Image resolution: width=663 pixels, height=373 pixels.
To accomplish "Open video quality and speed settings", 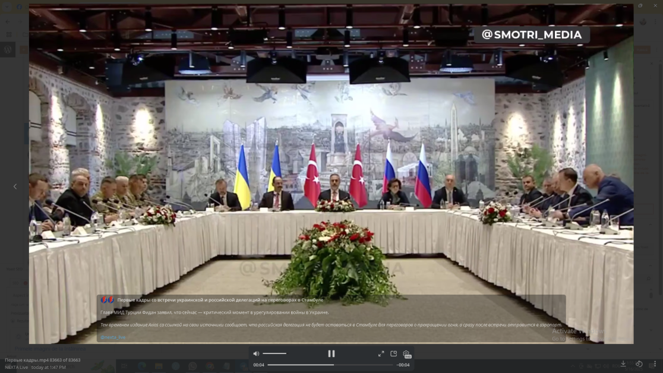I will click(407, 354).
